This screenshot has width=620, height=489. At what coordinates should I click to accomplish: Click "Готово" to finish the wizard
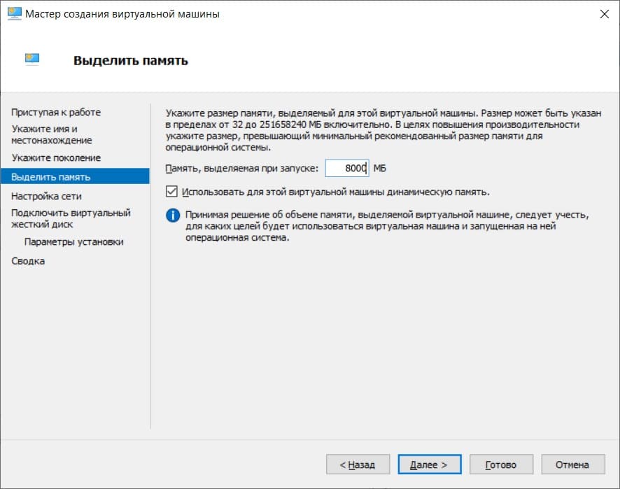pyautogui.click(x=500, y=464)
